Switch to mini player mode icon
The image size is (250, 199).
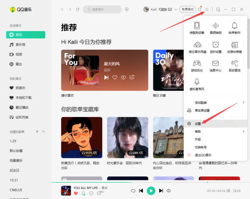(218, 10)
